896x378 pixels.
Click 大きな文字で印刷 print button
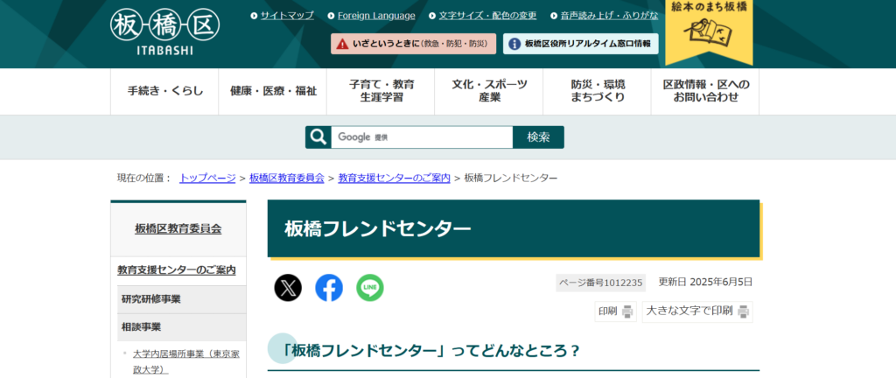pos(697,311)
